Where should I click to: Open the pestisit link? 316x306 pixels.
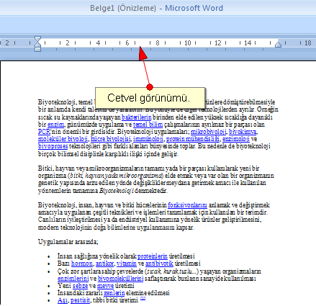click(x=80, y=300)
